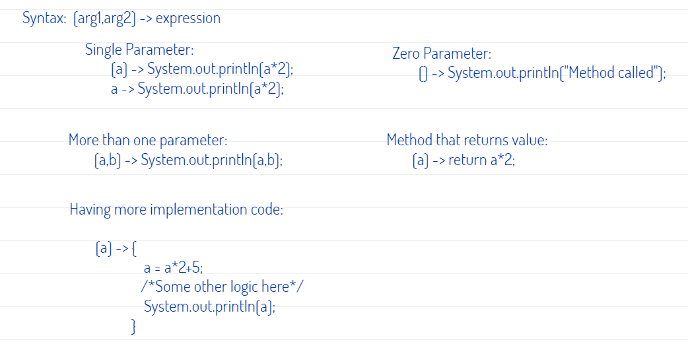Select the "Single Parameter:" heading
The height and width of the screenshot is (348, 688).
pos(139,50)
